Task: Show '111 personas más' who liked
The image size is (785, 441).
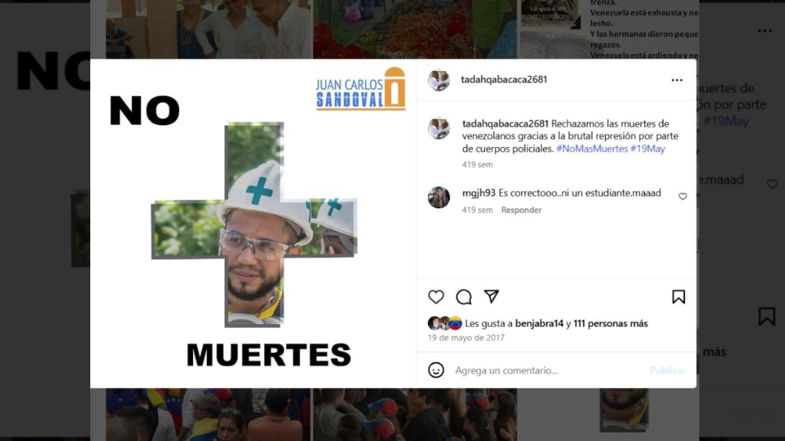Action: pyautogui.click(x=610, y=323)
